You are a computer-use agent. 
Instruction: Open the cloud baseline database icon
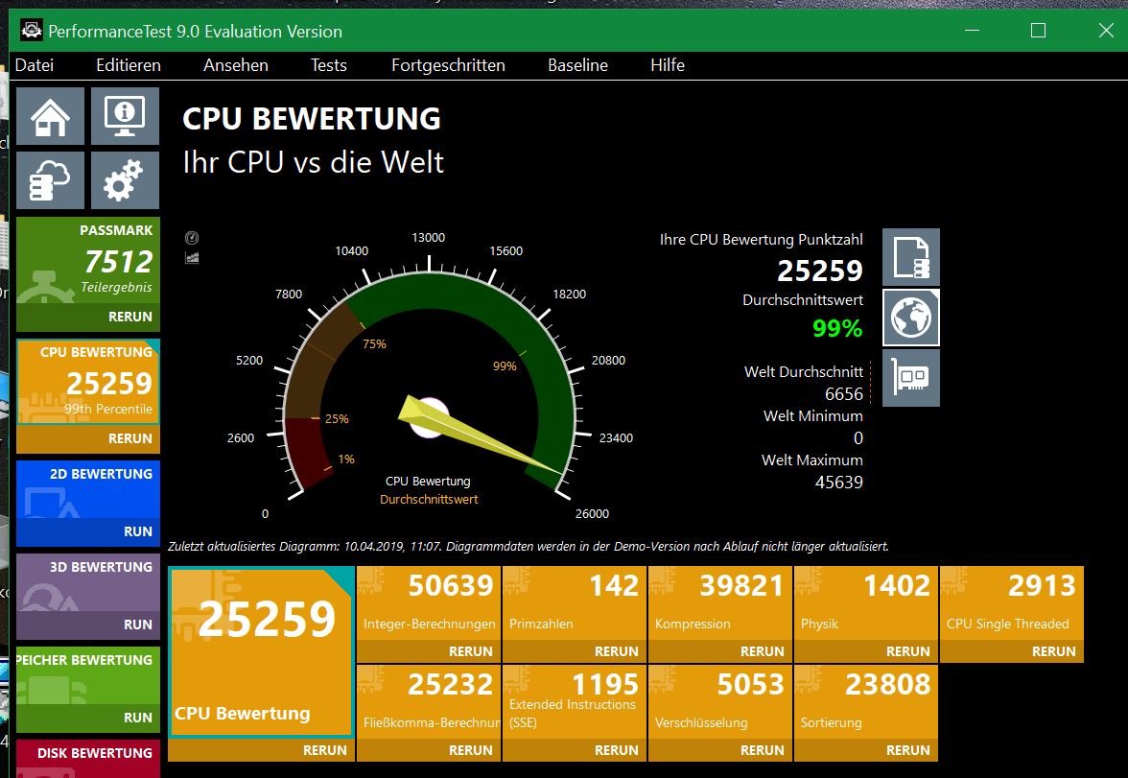[x=50, y=180]
